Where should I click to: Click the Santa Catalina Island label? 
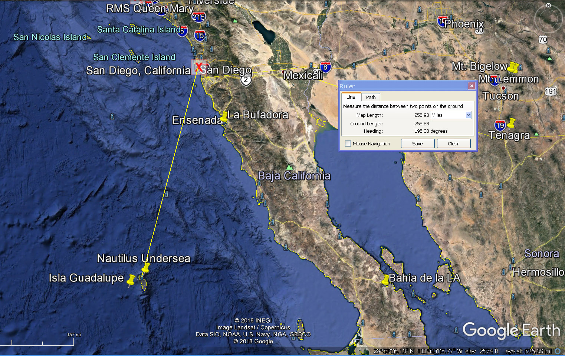tap(139, 29)
